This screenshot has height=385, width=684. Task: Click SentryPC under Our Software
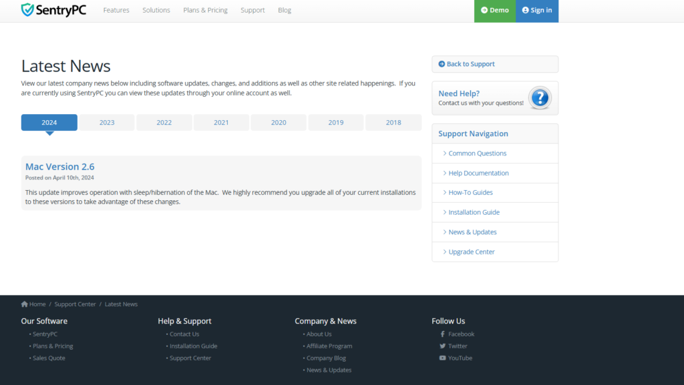45,334
